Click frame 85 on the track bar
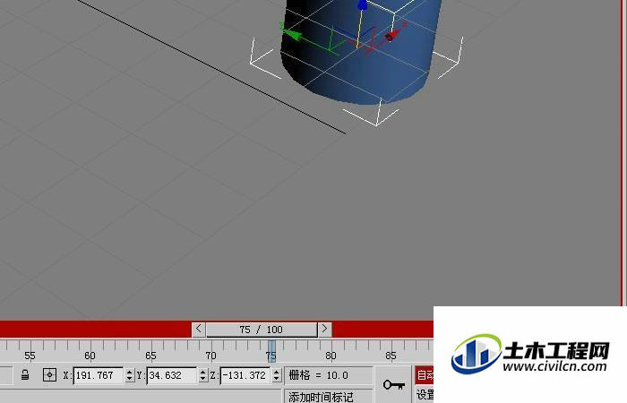 tap(391, 356)
